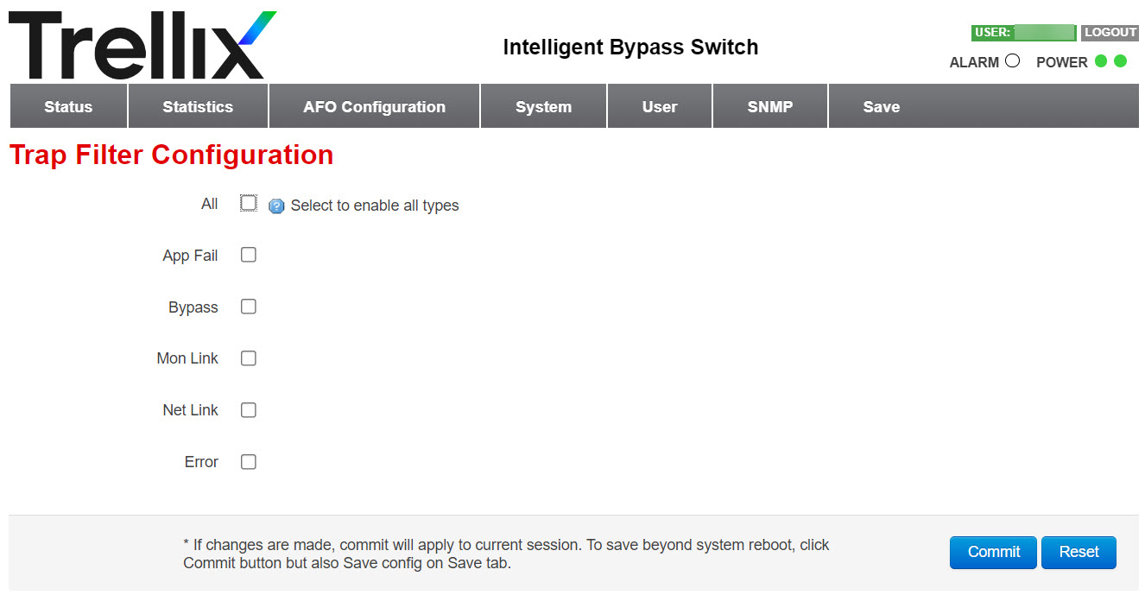Open the SNMP menu

(770, 106)
